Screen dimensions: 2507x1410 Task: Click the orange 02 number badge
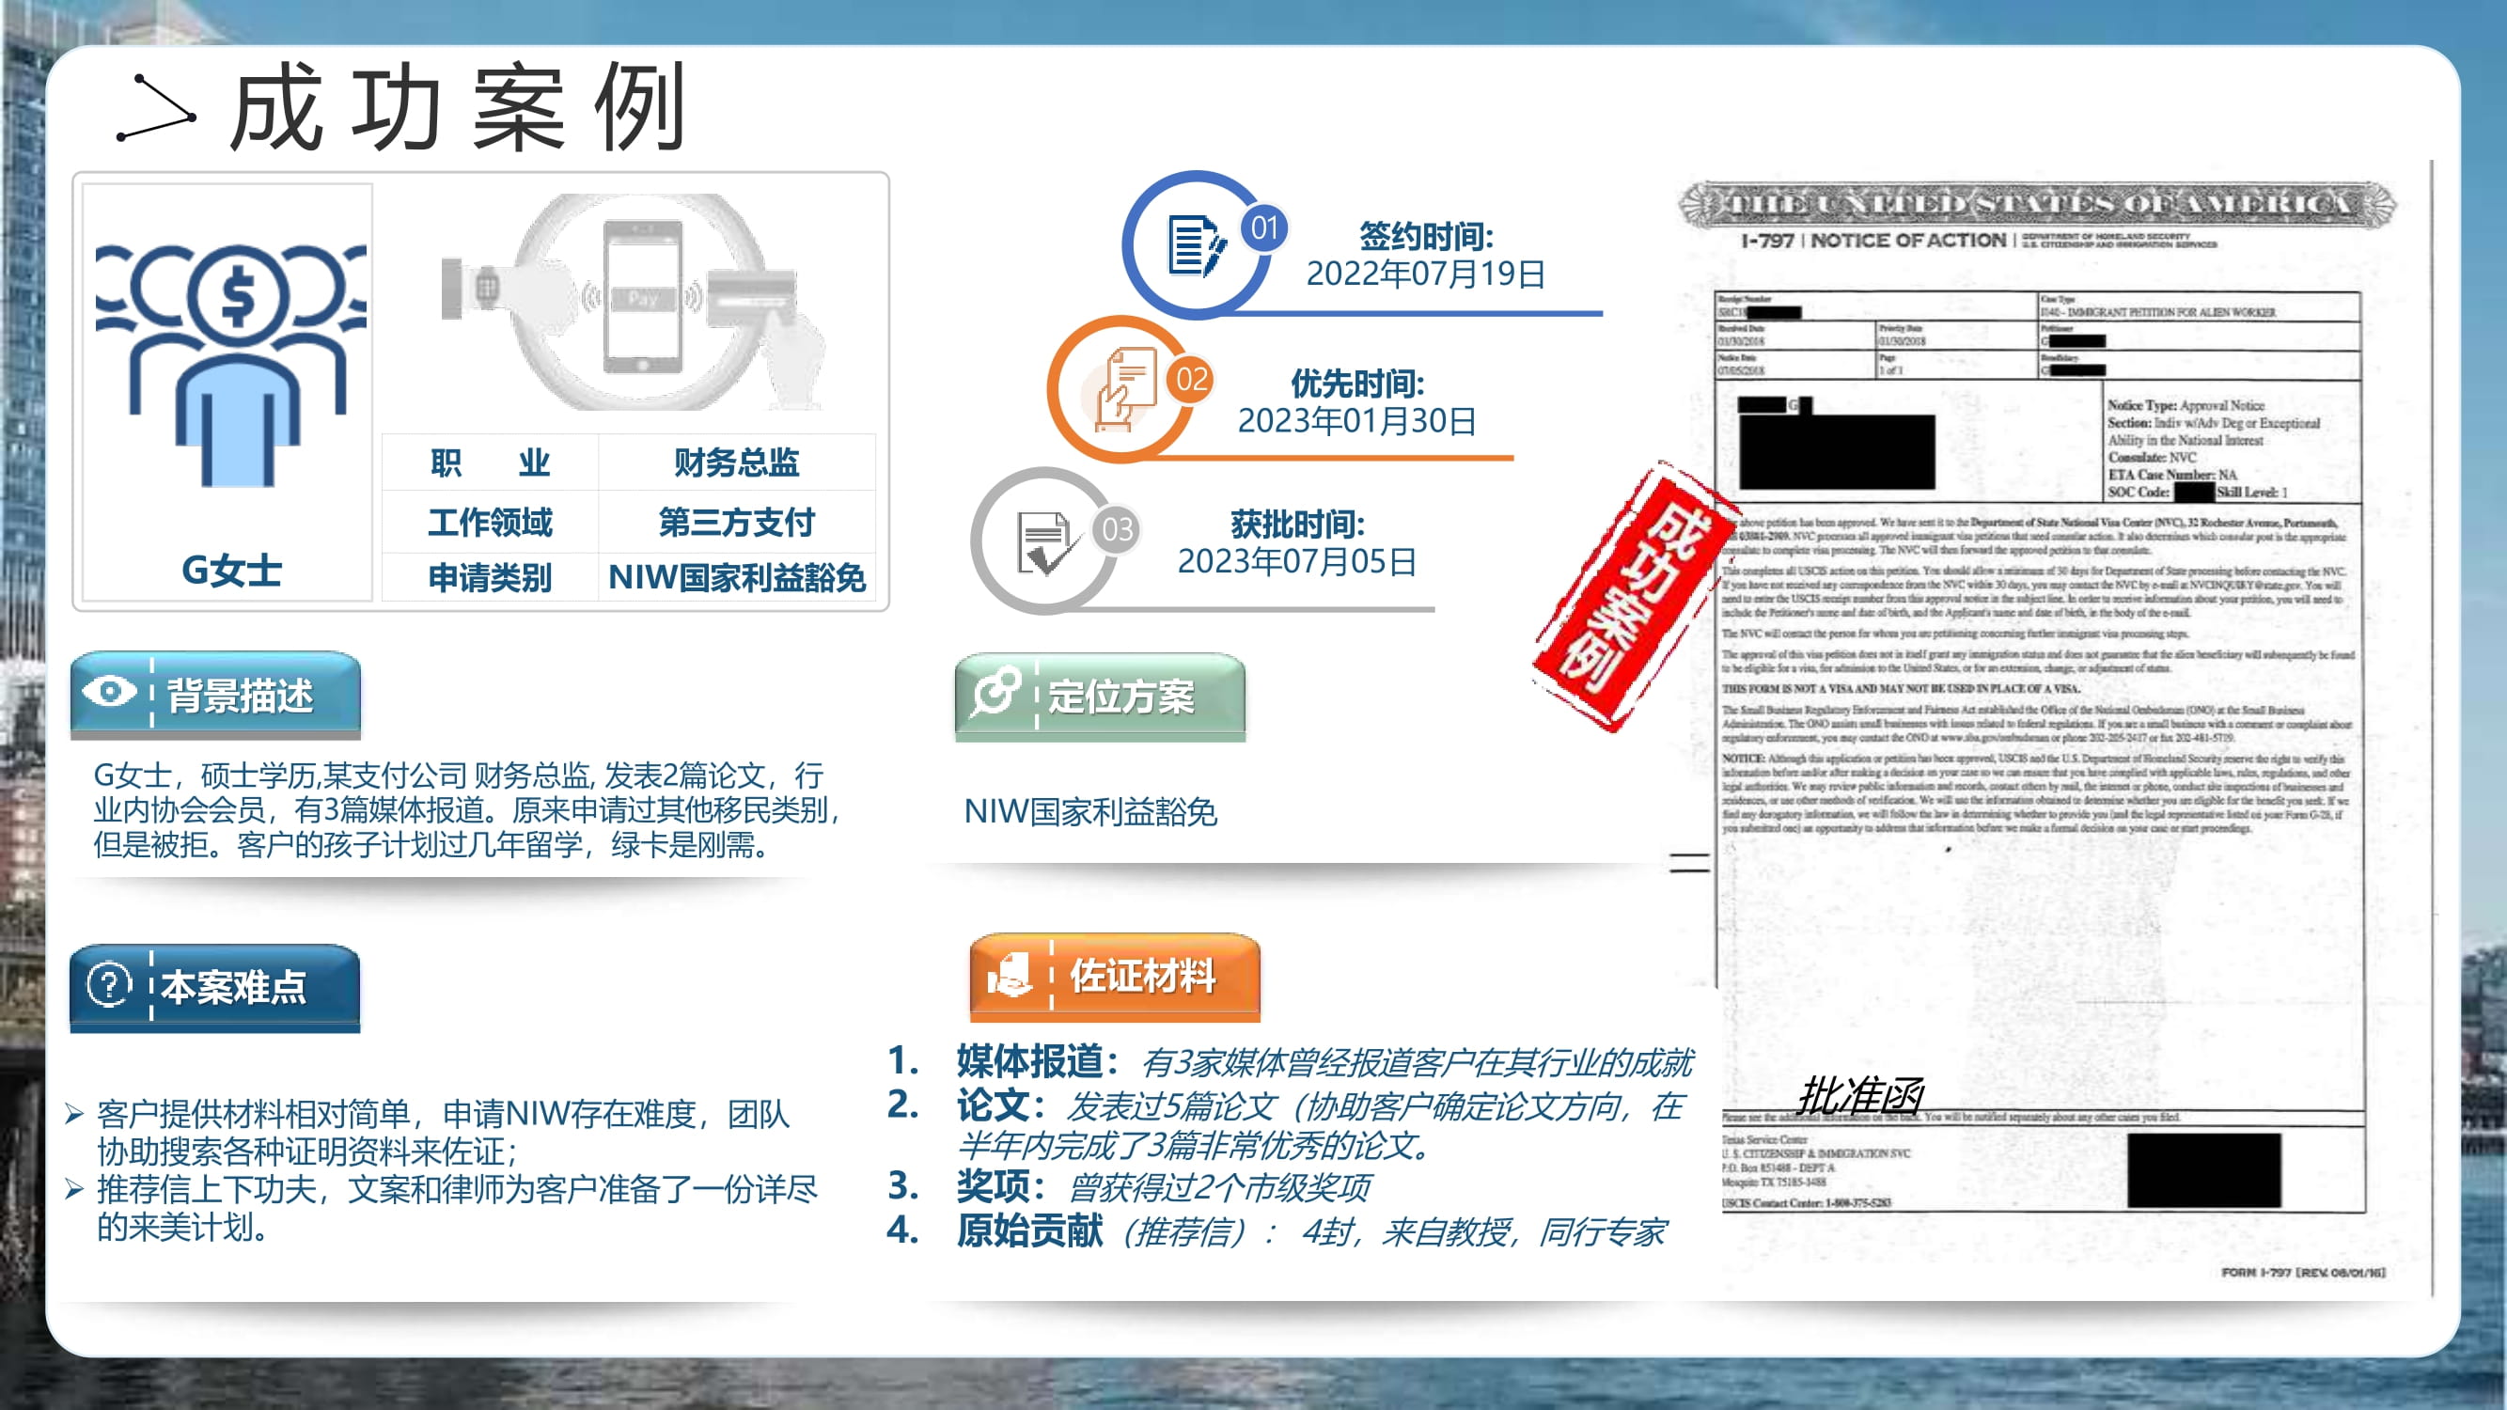[1191, 379]
